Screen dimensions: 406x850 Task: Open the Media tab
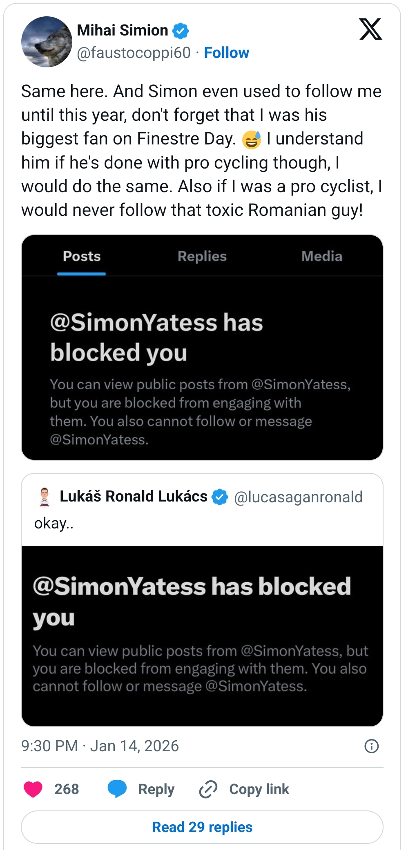click(x=321, y=256)
